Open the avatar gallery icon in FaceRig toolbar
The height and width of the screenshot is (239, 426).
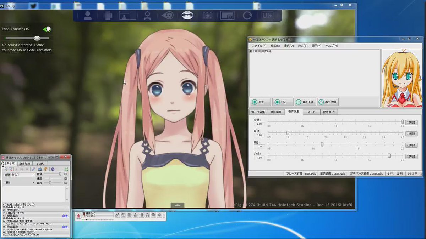pyautogui.click(x=88, y=16)
